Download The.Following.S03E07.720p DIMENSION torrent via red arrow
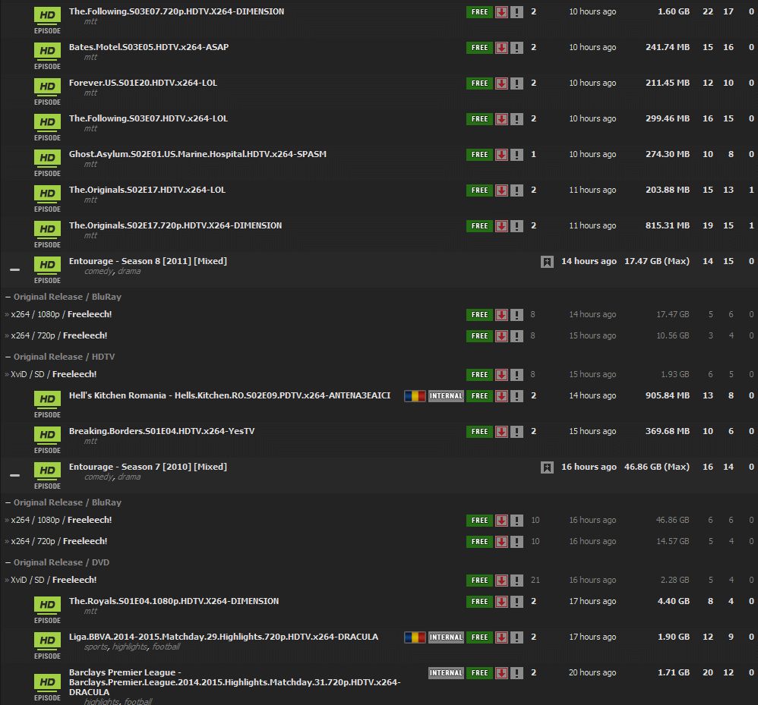Viewport: 758px width, 705px height. click(501, 12)
